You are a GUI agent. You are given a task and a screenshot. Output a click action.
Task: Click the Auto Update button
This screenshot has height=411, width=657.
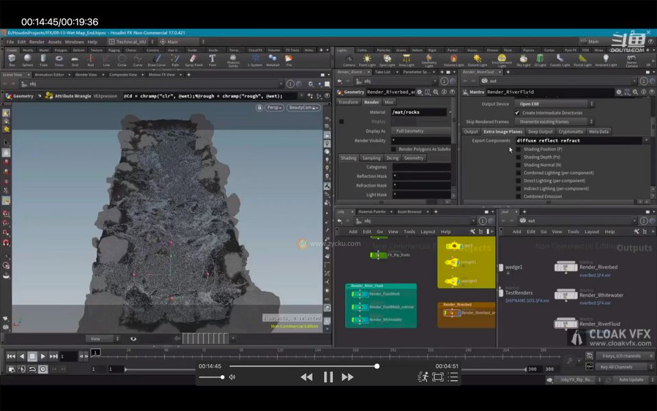[631, 380]
